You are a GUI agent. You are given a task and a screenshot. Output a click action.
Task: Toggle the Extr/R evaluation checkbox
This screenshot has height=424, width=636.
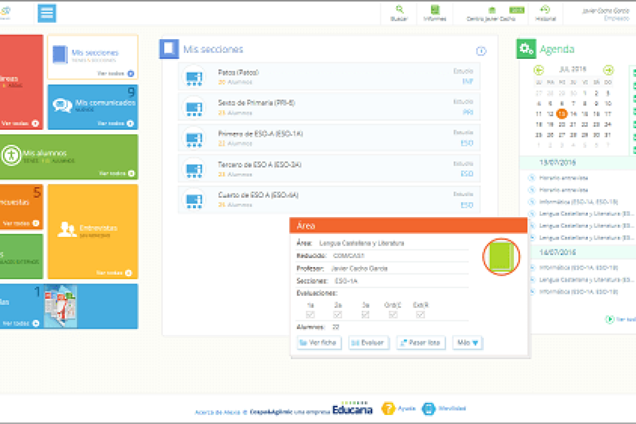pos(421,314)
